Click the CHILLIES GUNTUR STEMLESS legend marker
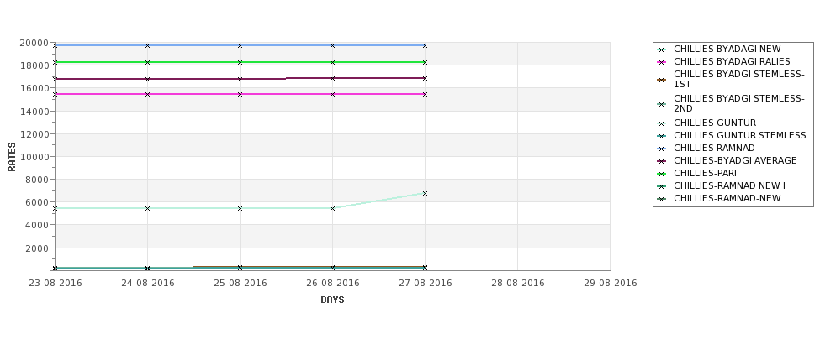820x360 pixels. [662, 136]
